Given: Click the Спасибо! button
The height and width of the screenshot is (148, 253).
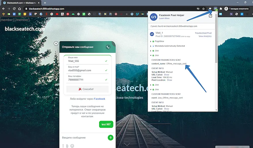Looking at the screenshot, I should pos(87,89).
